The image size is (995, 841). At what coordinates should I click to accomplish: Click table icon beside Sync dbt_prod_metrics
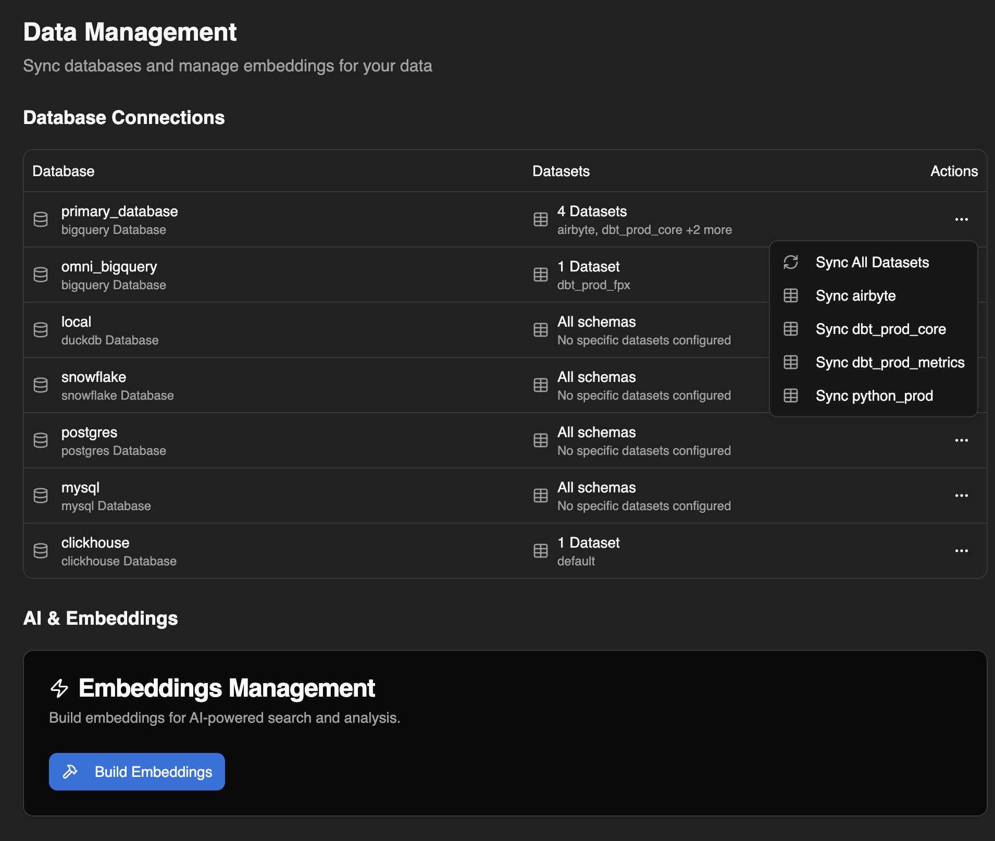791,362
